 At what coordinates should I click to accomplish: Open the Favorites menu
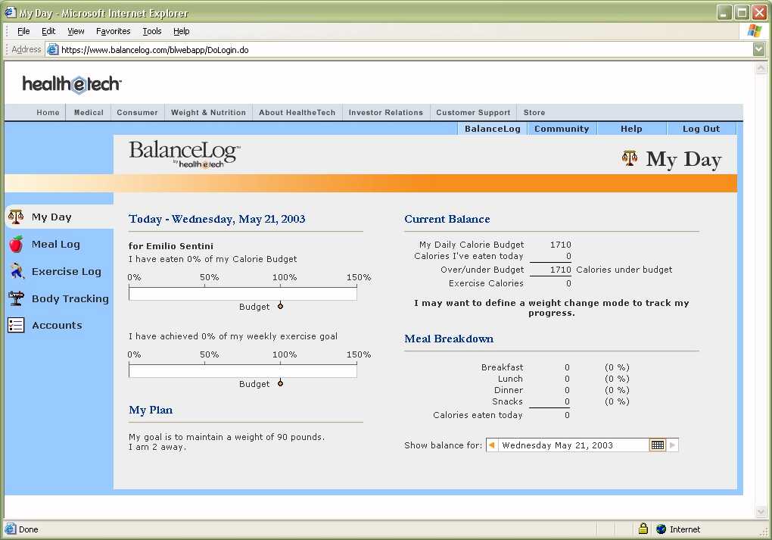(x=113, y=31)
